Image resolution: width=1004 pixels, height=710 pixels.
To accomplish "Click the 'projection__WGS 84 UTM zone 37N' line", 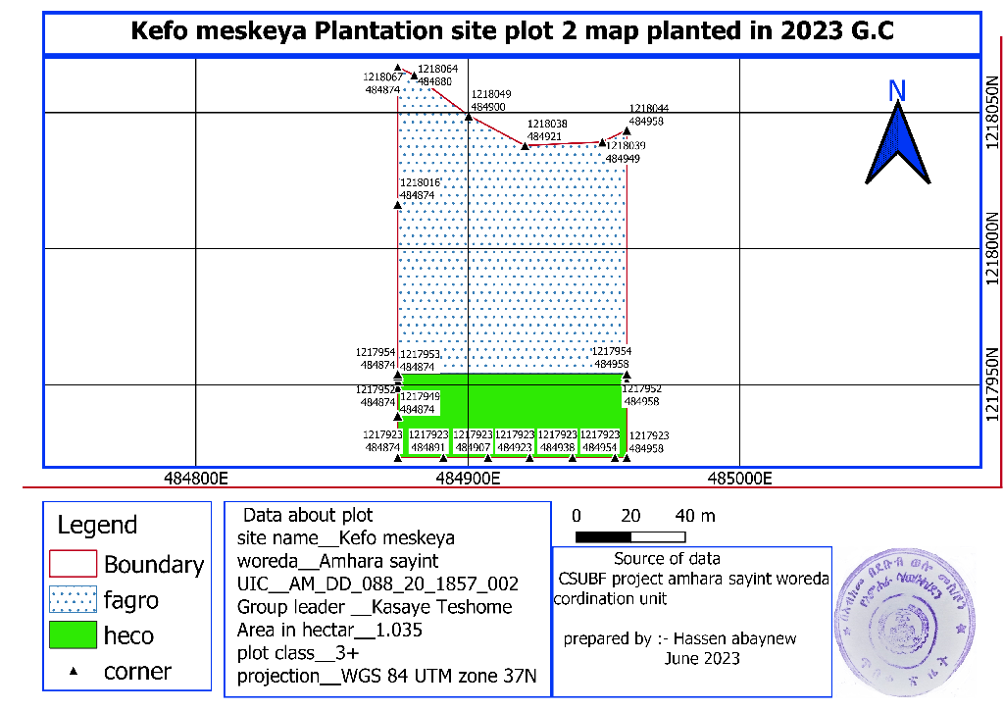I will click(384, 677).
